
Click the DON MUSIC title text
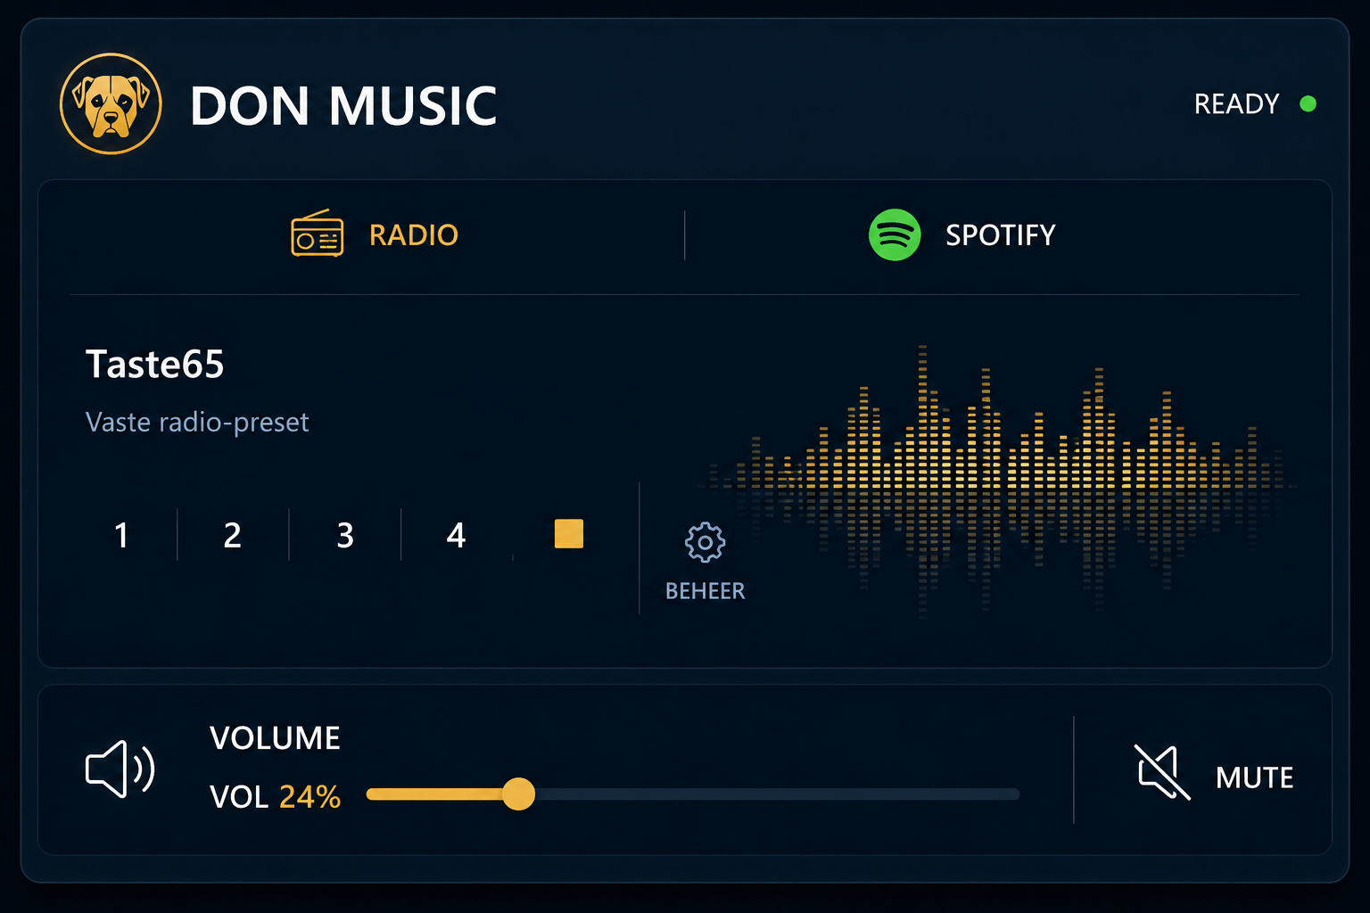(343, 106)
